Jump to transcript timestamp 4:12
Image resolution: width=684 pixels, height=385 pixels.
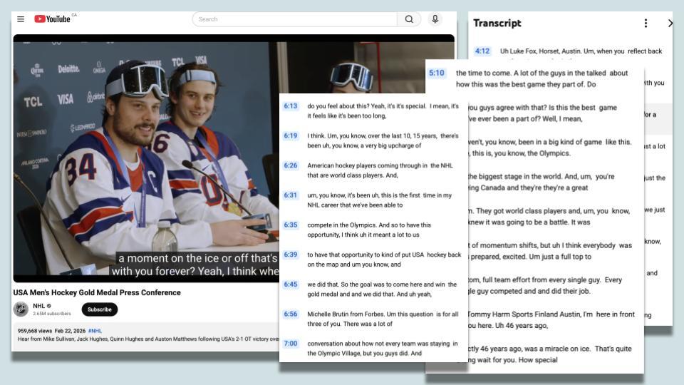482,51
